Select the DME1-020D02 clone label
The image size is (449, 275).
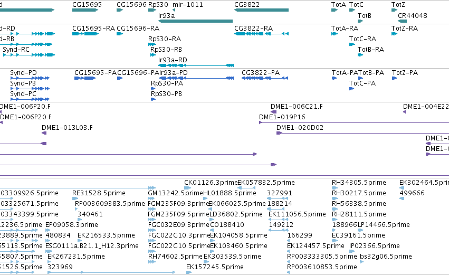click(300, 128)
